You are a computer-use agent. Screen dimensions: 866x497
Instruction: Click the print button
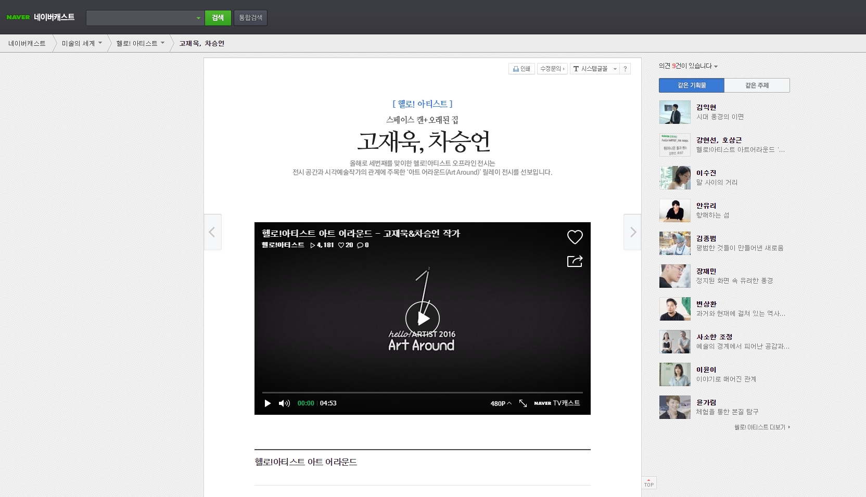(521, 69)
